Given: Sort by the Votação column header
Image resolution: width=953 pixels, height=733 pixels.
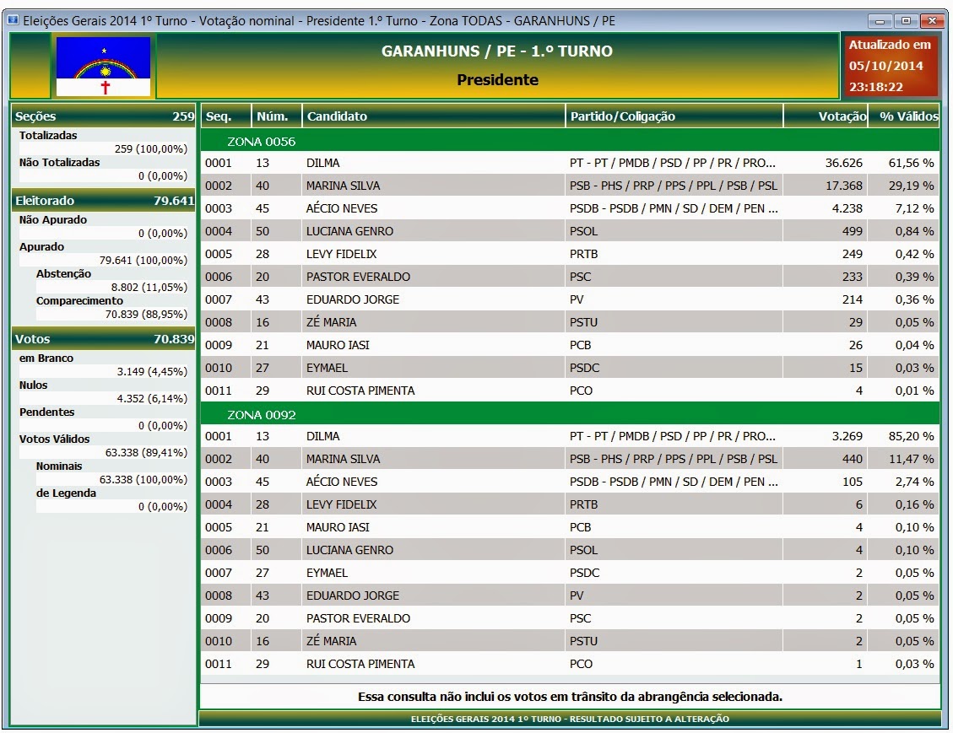Looking at the screenshot, I should [826, 116].
